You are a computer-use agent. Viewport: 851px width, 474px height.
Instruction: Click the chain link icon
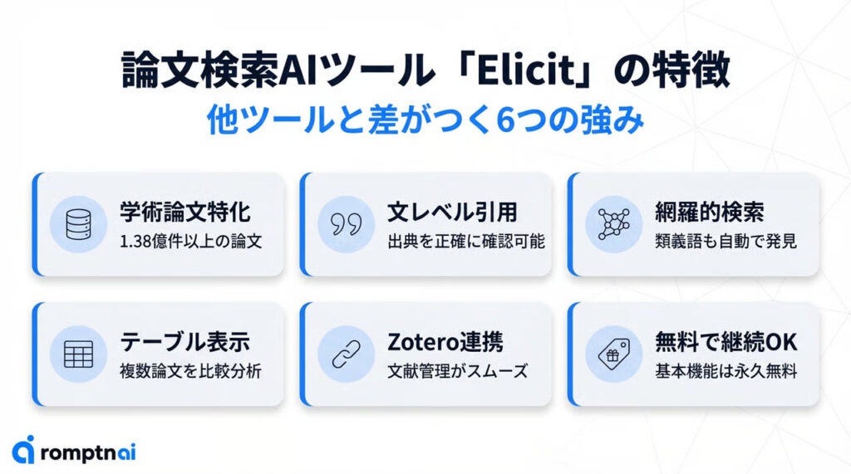point(346,354)
